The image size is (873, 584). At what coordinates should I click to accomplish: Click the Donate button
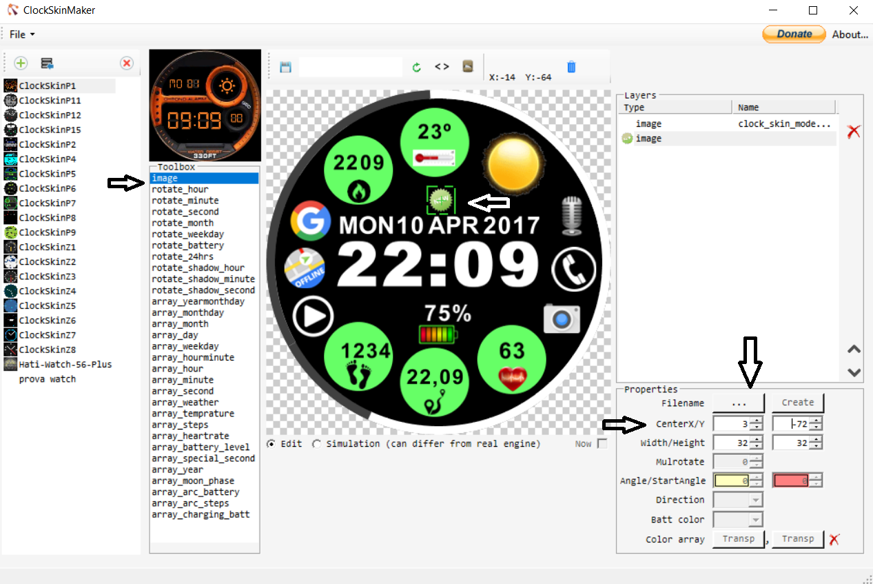click(794, 34)
